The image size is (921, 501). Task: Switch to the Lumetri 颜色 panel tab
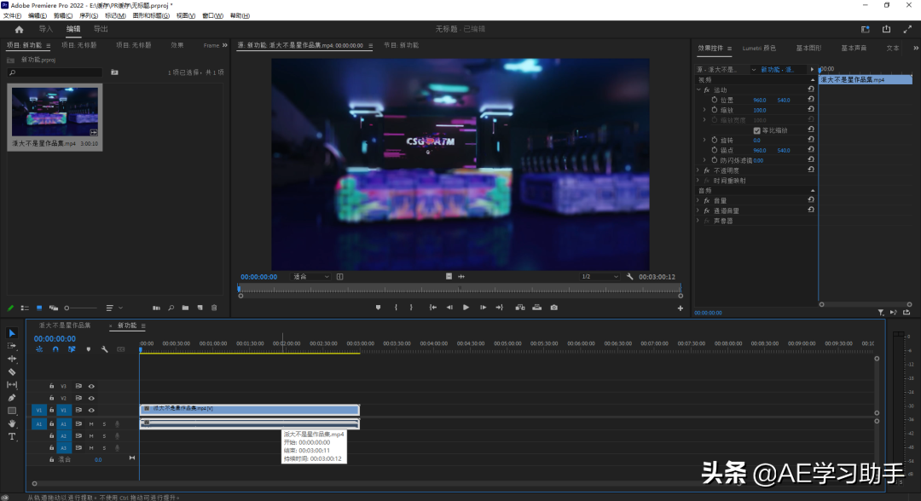(760, 48)
